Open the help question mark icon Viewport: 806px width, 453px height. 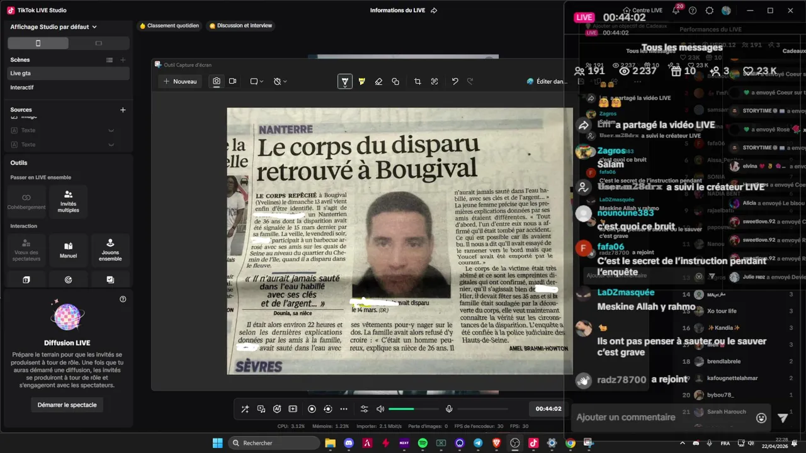pos(693,11)
